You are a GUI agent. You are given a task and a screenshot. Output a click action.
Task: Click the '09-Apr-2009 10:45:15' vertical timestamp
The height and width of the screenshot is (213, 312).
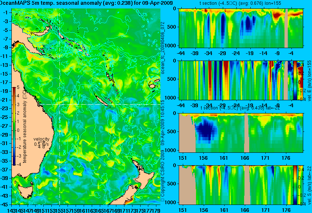(163, 123)
